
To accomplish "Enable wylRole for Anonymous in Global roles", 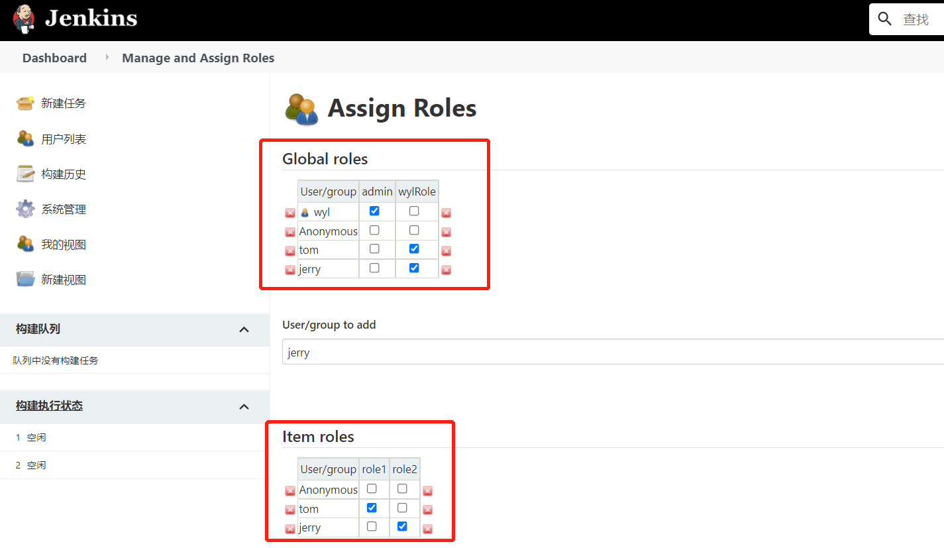I will 414,230.
